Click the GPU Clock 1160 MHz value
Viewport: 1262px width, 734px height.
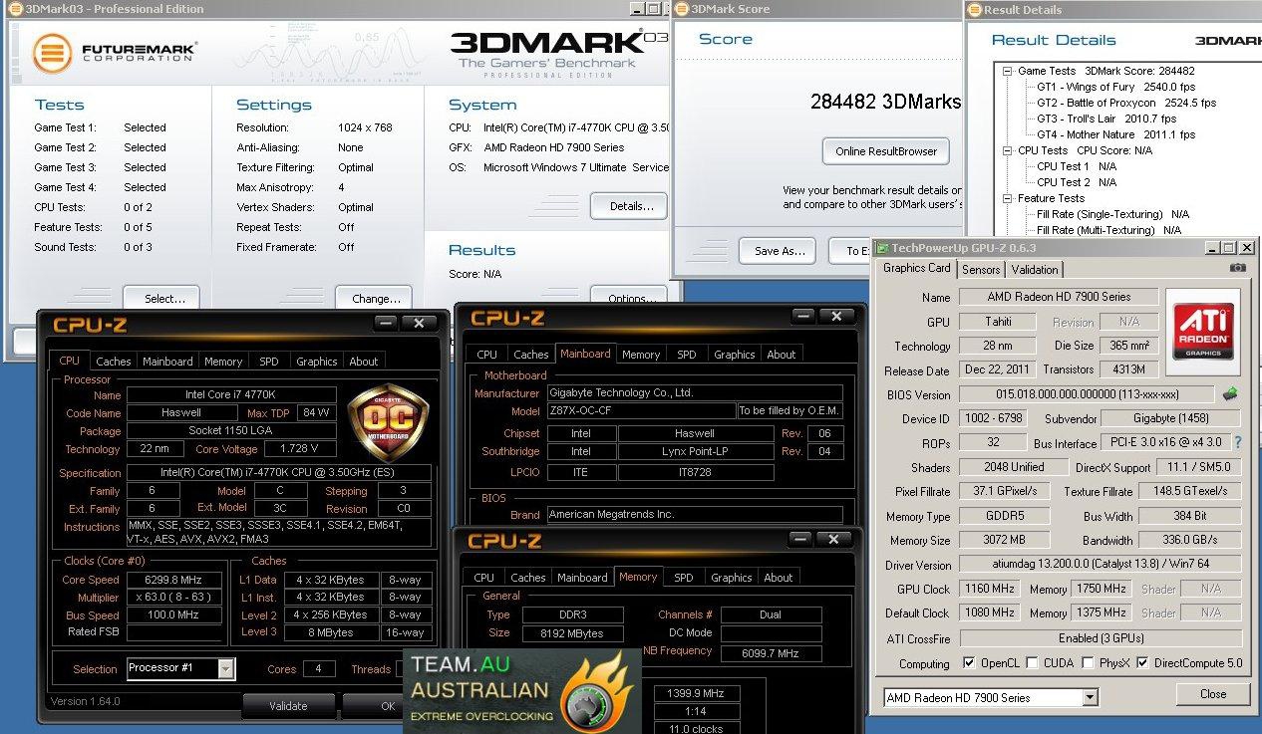pyautogui.click(x=990, y=589)
